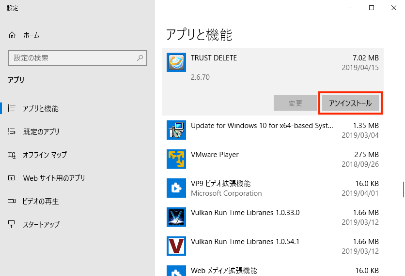The width and height of the screenshot is (405, 276).
Task: Open ビデオの再生 settings page
Action: [41, 201]
